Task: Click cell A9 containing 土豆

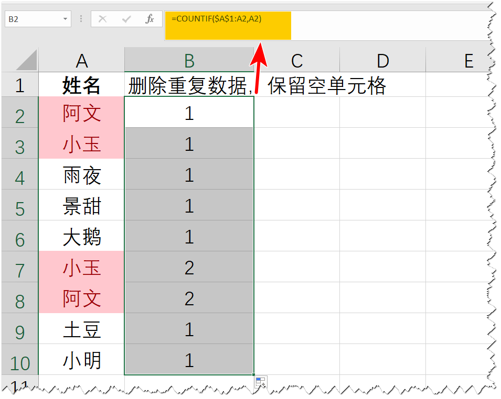Action: [x=81, y=328]
